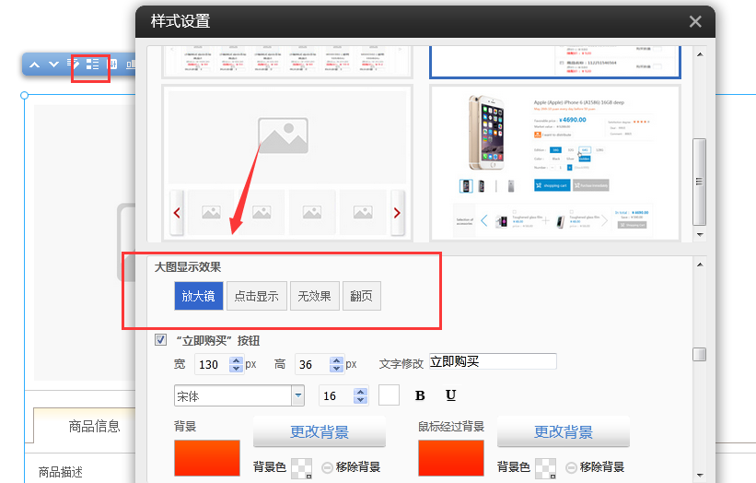756x483 pixels.
Task: Click the Bold B formatting icon
Action: tap(420, 395)
